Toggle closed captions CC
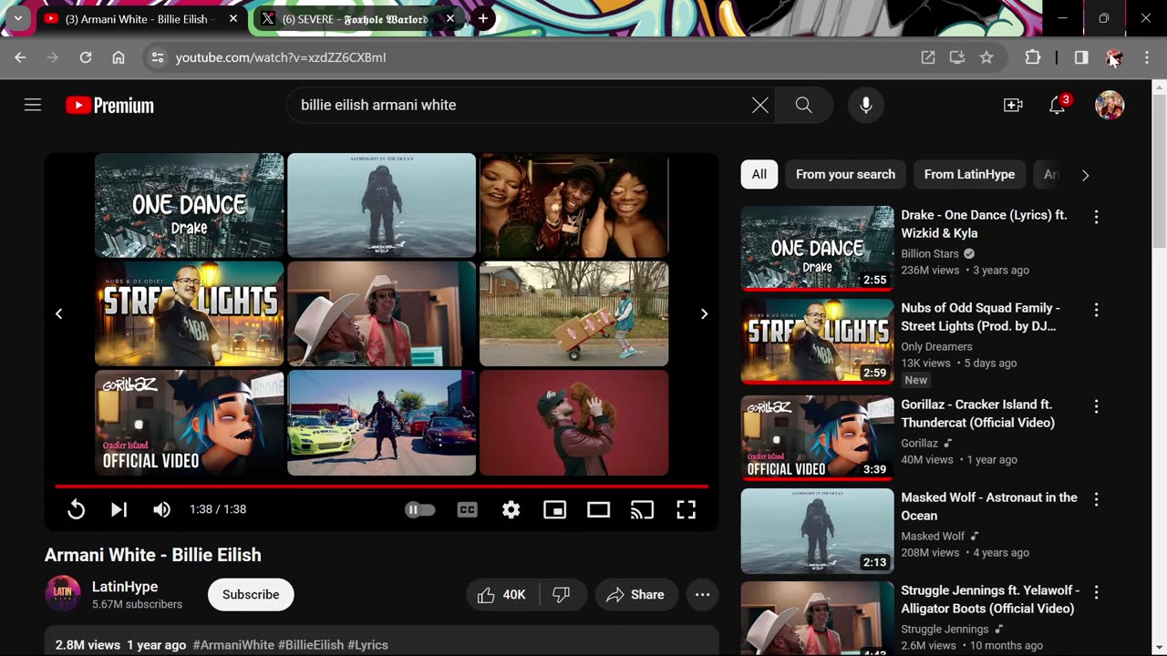The height and width of the screenshot is (656, 1167). click(468, 509)
